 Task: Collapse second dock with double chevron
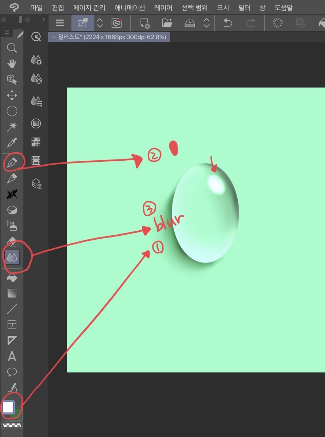click(28, 20)
